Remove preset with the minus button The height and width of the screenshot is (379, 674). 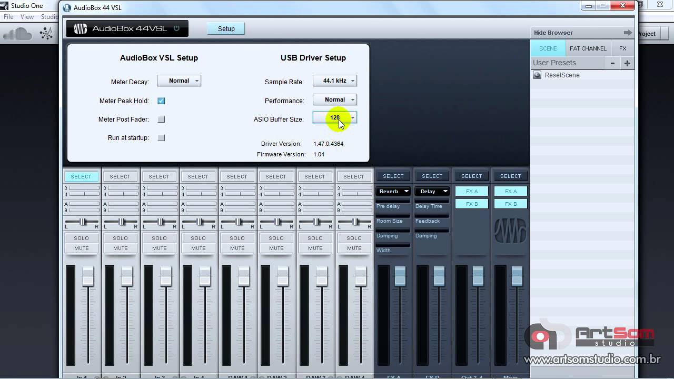612,63
